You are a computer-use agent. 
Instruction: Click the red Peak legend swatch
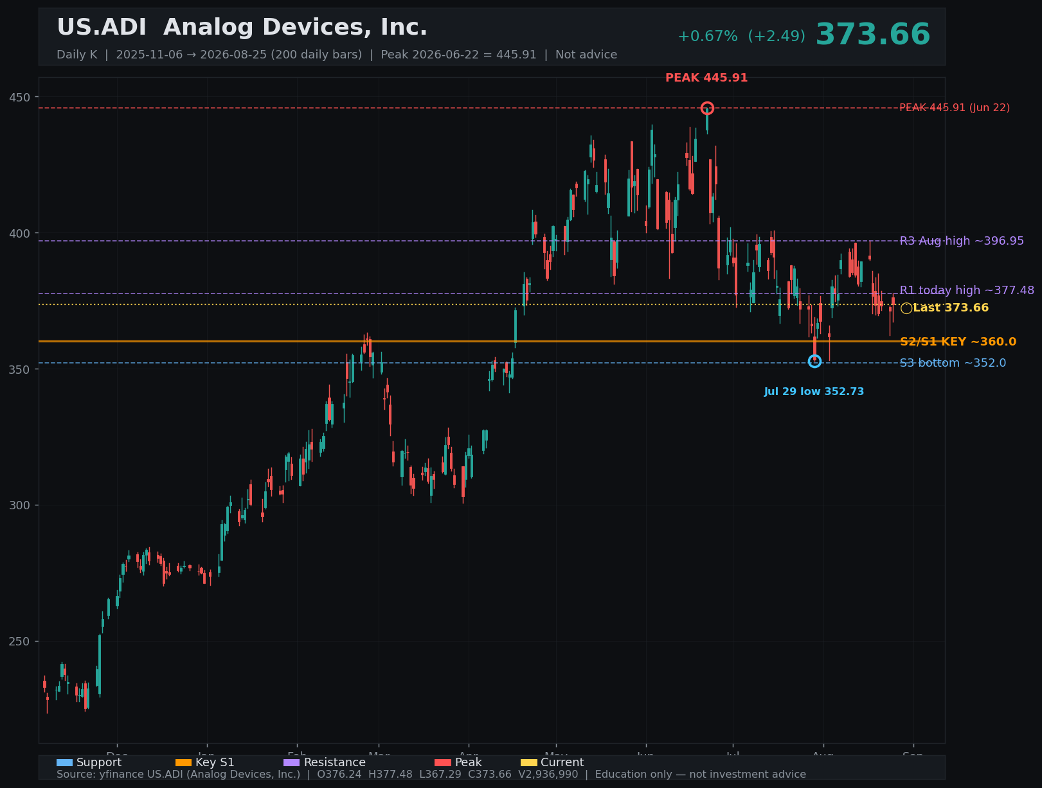443,762
